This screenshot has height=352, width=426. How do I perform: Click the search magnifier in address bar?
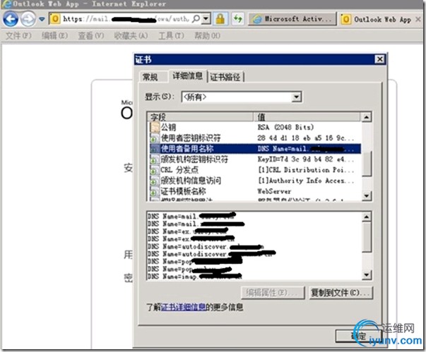click(x=196, y=19)
